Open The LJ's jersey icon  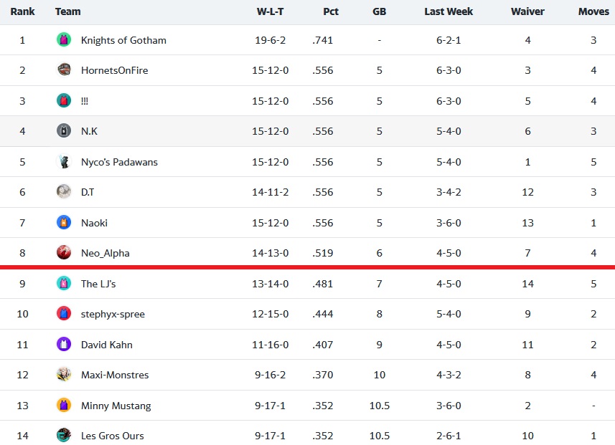click(64, 283)
